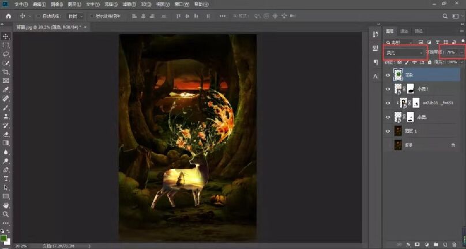Open the History collapsed panel icon
466x249 pixels.
pos(375,35)
